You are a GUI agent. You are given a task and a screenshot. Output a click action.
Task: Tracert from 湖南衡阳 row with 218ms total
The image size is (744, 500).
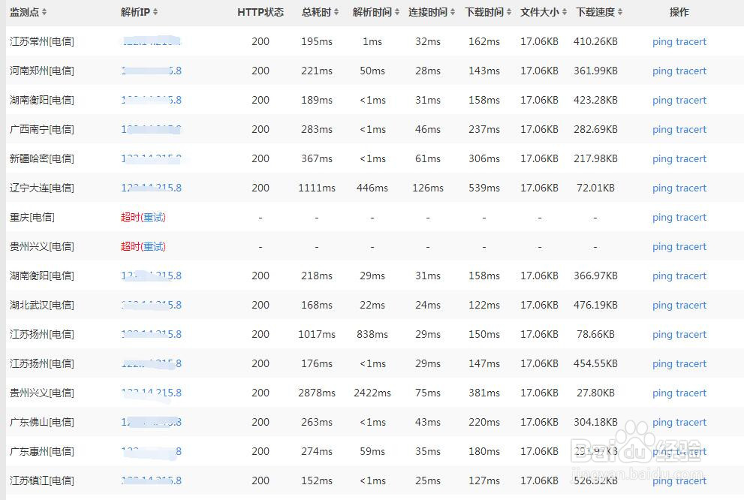coord(691,276)
